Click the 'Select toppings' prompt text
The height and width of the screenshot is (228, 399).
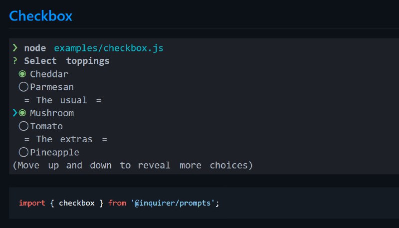pyautogui.click(x=67, y=61)
